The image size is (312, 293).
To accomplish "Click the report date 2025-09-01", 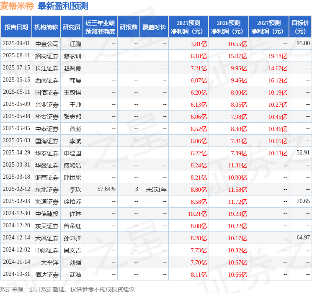I will tap(16, 43).
